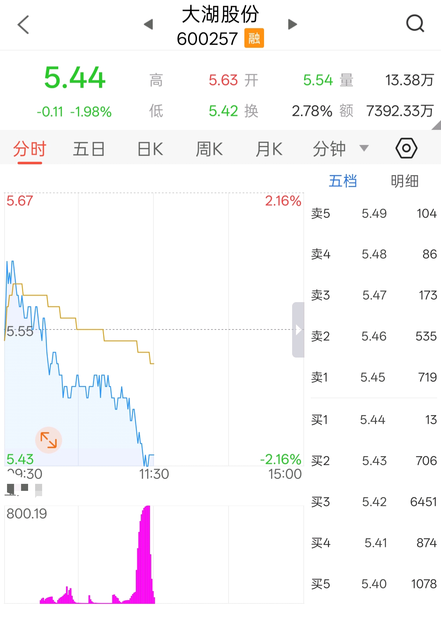Tap the 买3 5.42 quote row

(374, 502)
